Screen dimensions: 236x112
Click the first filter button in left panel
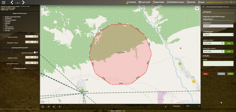click(x=20, y=48)
